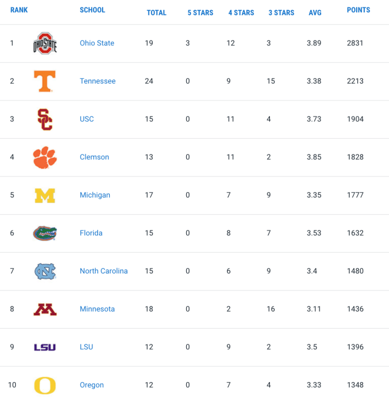Click the Michigan block M logo
This screenshot has height=404, width=389.
(45, 196)
